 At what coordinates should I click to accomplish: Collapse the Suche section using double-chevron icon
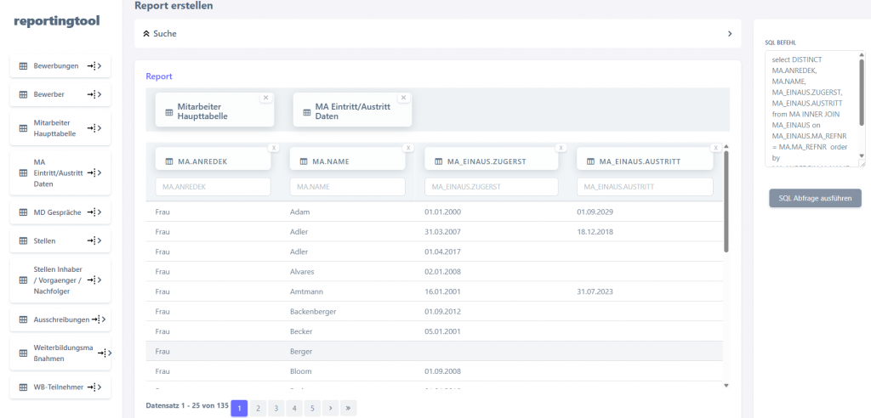point(146,34)
